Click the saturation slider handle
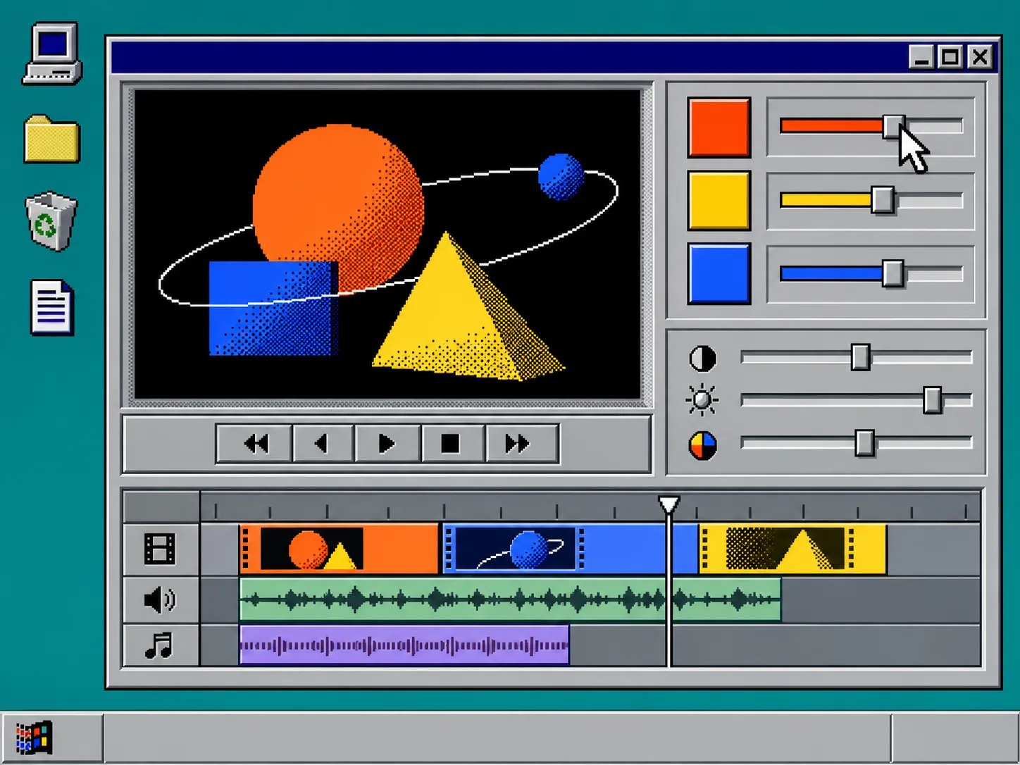This screenshot has height=765, width=1020. 865,444
